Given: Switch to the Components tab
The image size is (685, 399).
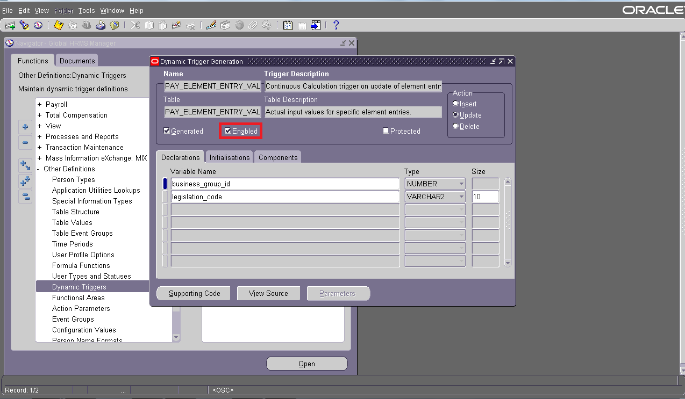Looking at the screenshot, I should [278, 157].
